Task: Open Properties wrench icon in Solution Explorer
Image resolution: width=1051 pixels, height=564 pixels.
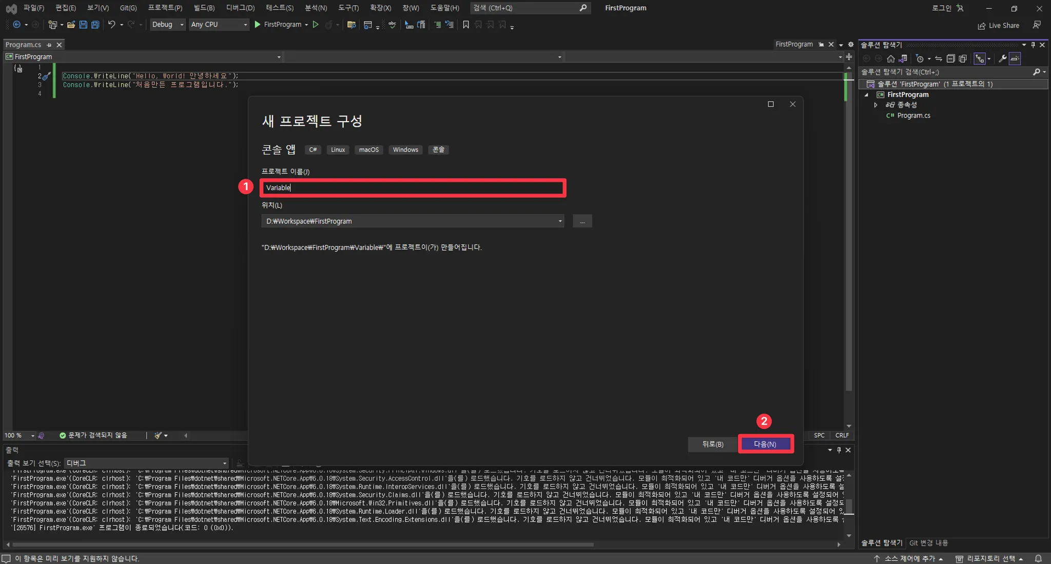Action: [x=1002, y=59]
